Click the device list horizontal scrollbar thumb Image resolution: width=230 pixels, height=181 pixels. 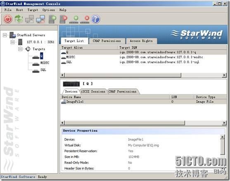[125, 123]
